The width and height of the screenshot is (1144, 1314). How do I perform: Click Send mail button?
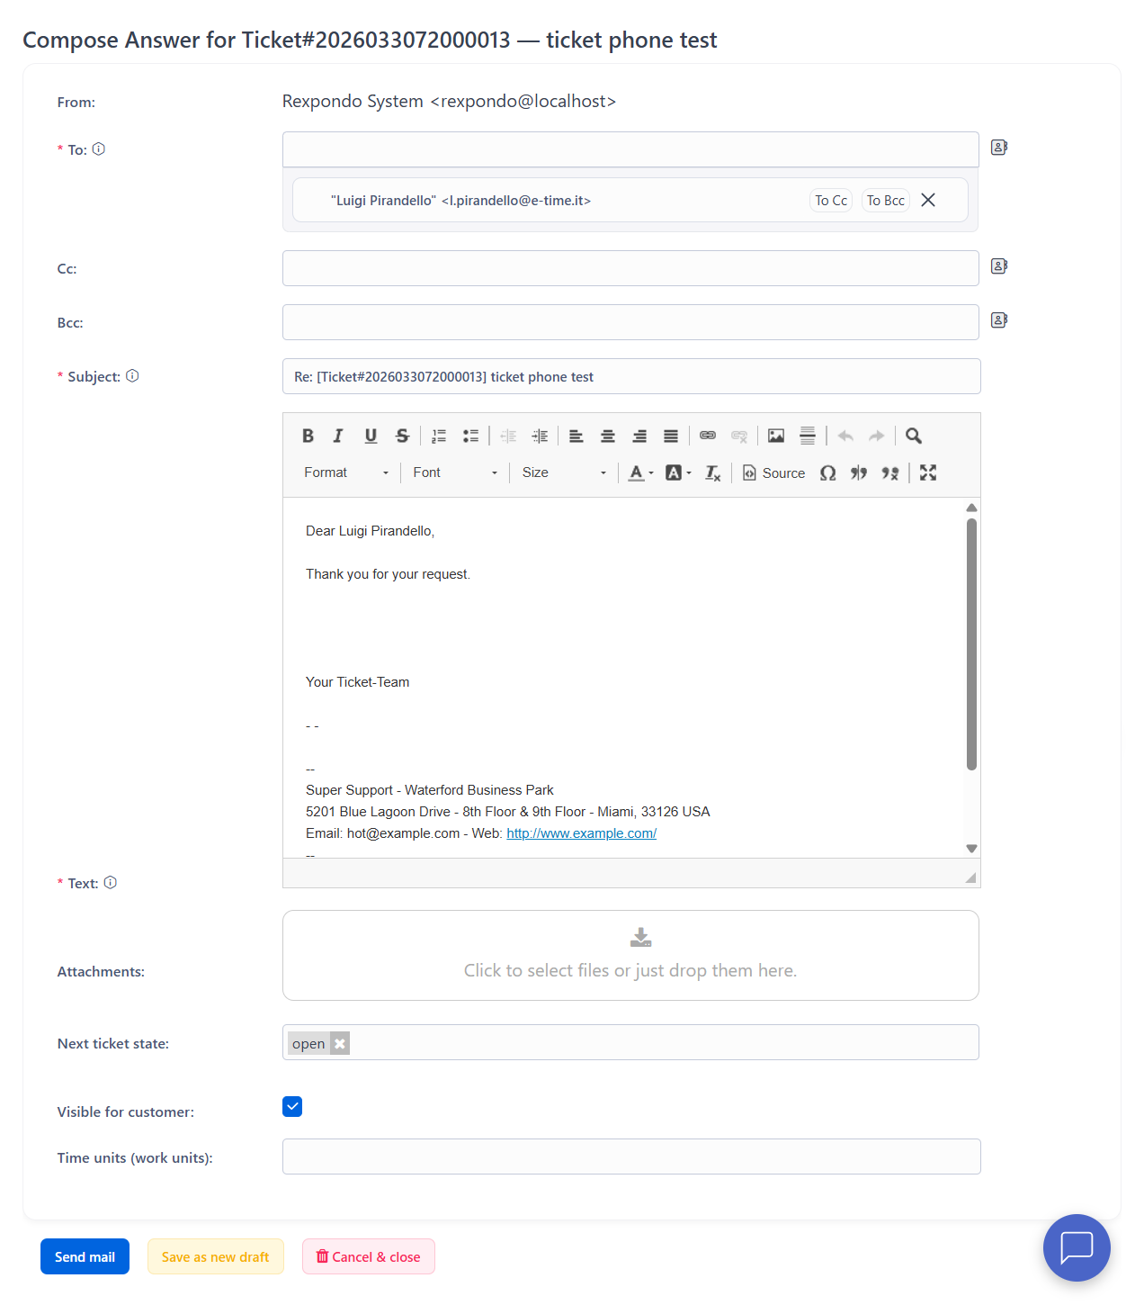tap(85, 1256)
